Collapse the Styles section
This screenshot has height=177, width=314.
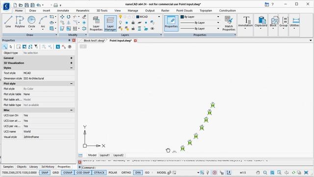(71, 68)
